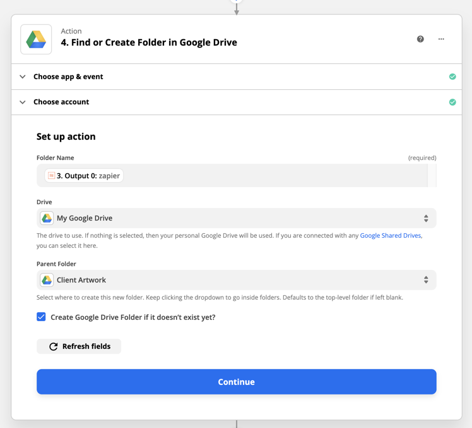Image resolution: width=472 pixels, height=428 pixels.
Task: Click the orange icon in the Output 0 pill
Action: (52, 176)
